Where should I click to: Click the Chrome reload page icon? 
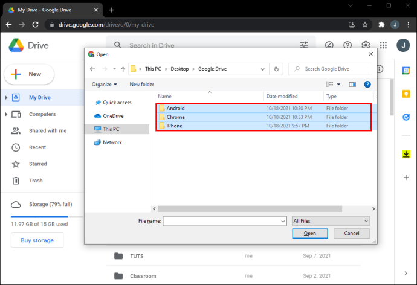(35, 25)
